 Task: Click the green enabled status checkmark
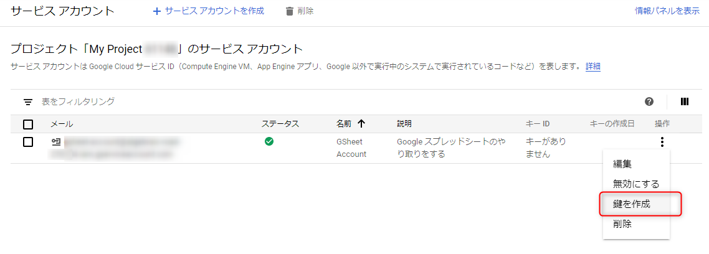pyautogui.click(x=269, y=142)
